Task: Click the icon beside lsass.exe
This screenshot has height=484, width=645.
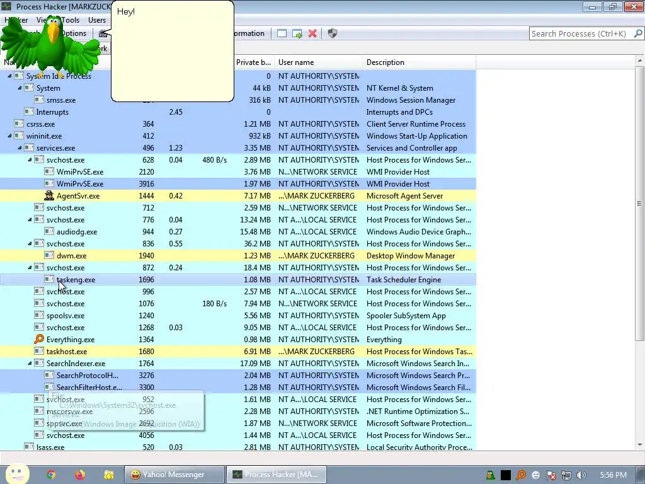Action: [29, 446]
